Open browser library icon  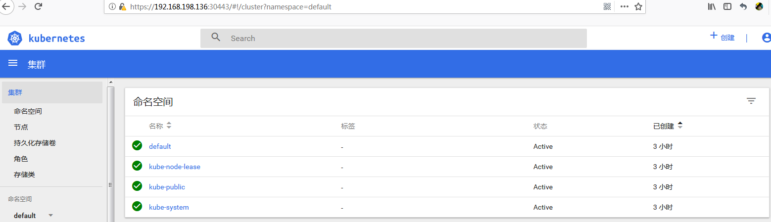pyautogui.click(x=712, y=6)
